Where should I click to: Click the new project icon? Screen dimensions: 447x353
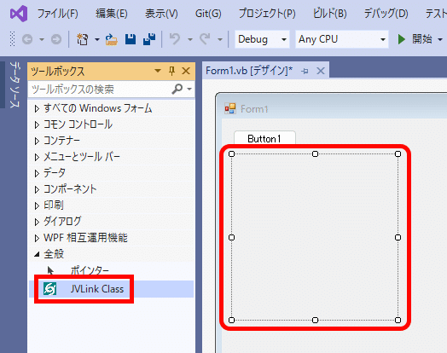pyautogui.click(x=83, y=39)
